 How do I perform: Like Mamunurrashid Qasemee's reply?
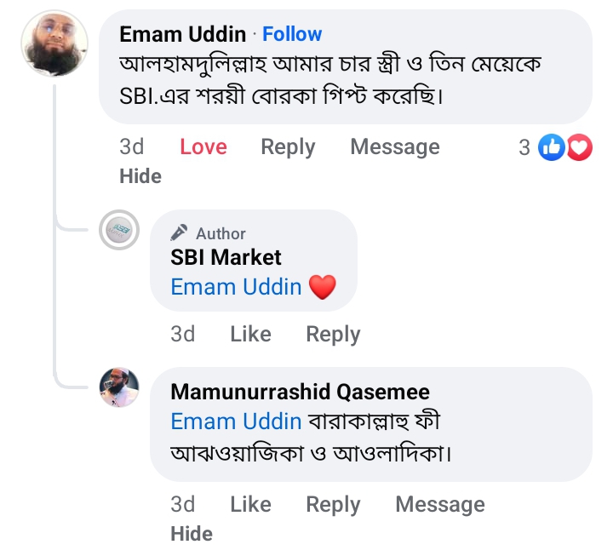click(x=250, y=504)
